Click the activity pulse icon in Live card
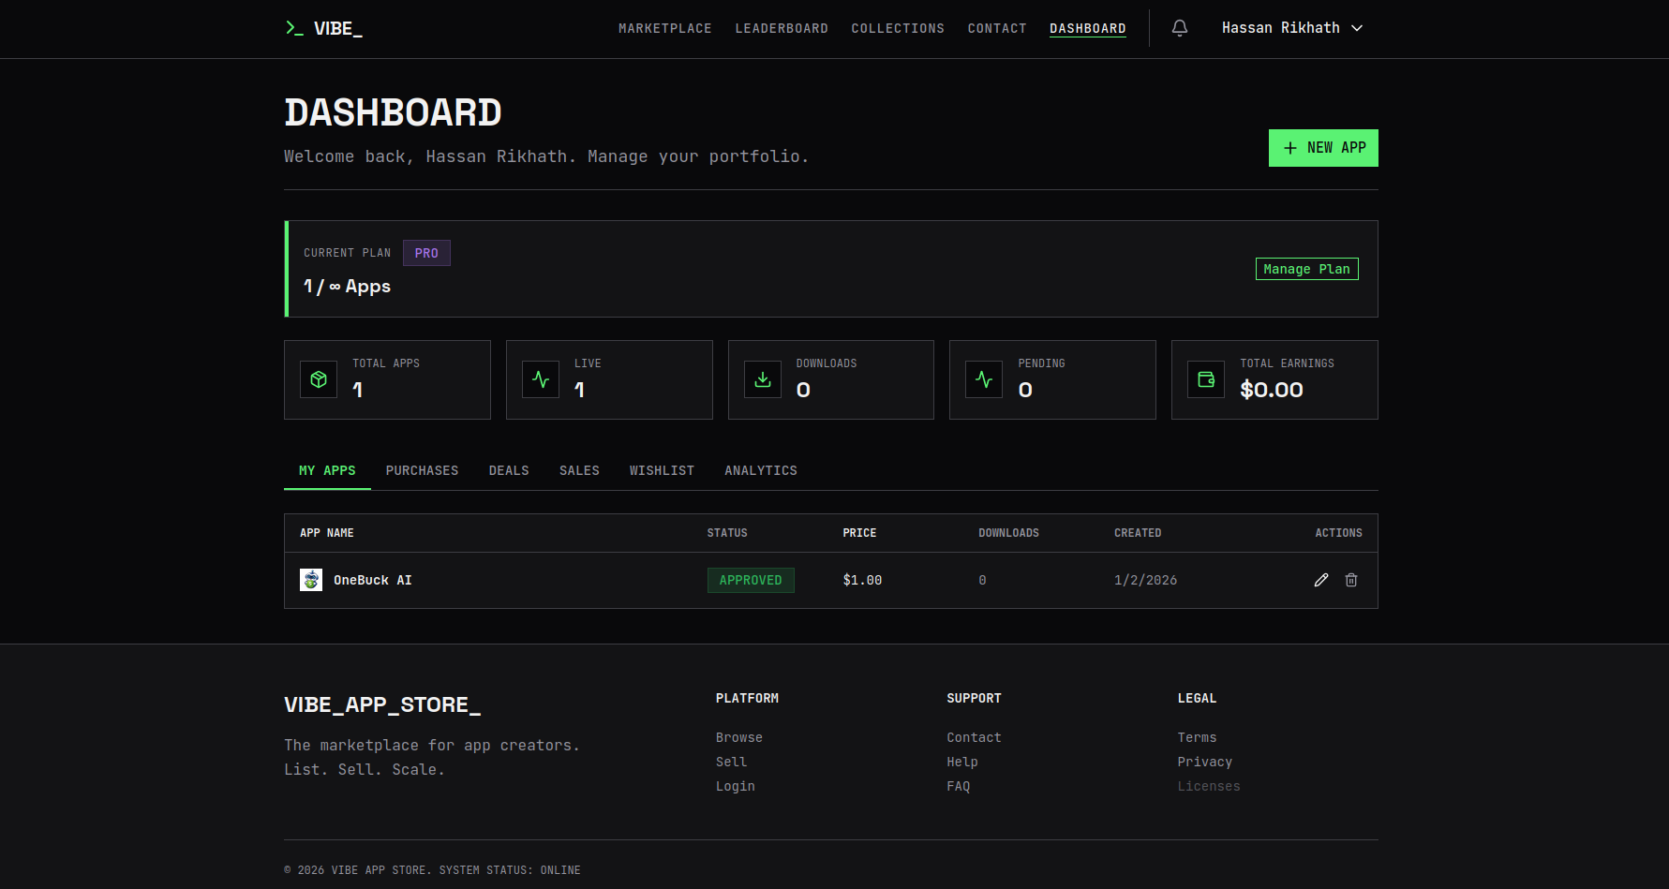The height and width of the screenshot is (889, 1669). (541, 379)
